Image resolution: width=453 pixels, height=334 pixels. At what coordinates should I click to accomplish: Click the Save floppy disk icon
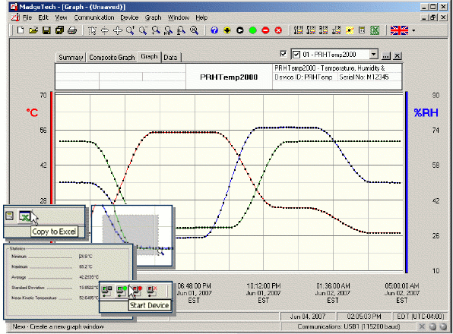46,30
